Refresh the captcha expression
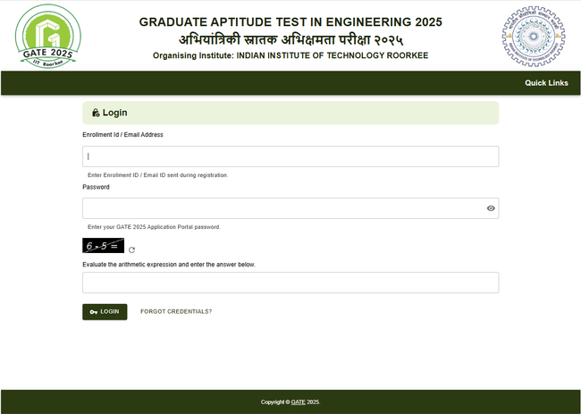This screenshot has width=581, height=414. [132, 250]
